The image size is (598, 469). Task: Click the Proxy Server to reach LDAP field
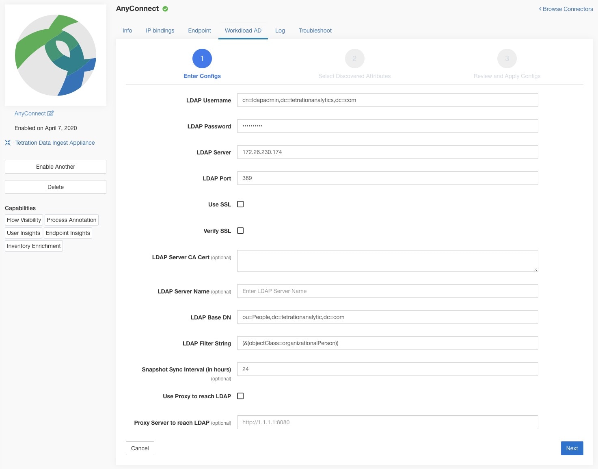tap(388, 422)
